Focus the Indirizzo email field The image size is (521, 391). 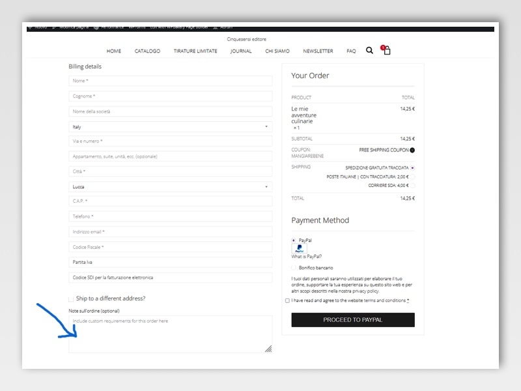(170, 232)
